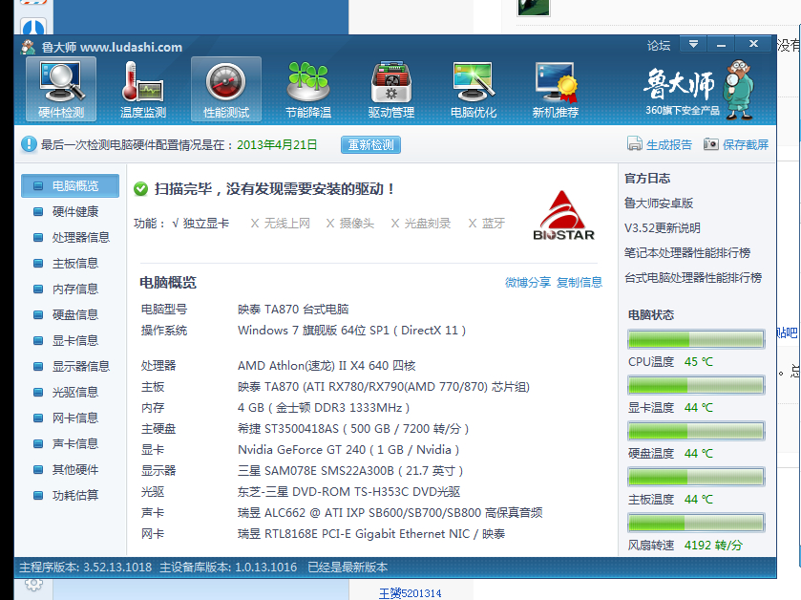
Task: Select 其他硬件 in the sidebar
Action: pyautogui.click(x=70, y=470)
